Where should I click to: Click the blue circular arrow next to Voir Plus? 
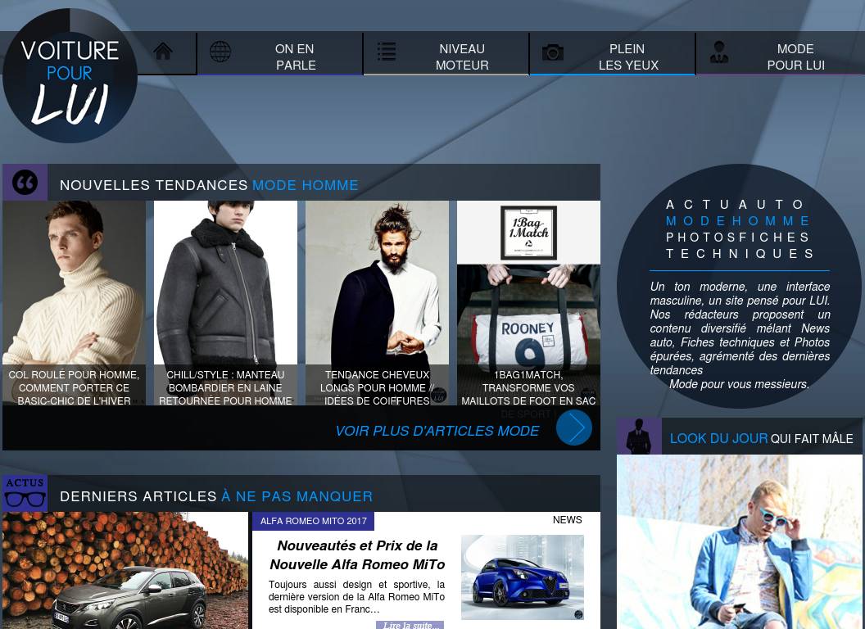[x=573, y=428]
